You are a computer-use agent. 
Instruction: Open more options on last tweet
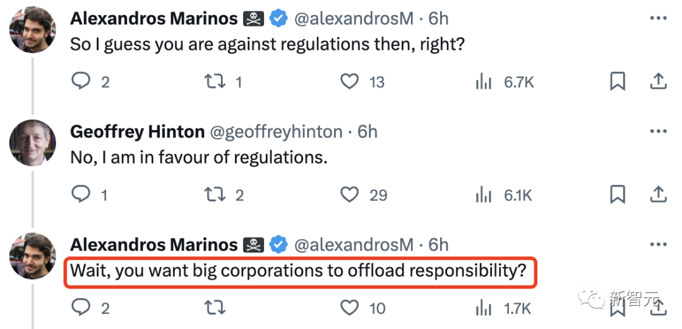coord(658,244)
